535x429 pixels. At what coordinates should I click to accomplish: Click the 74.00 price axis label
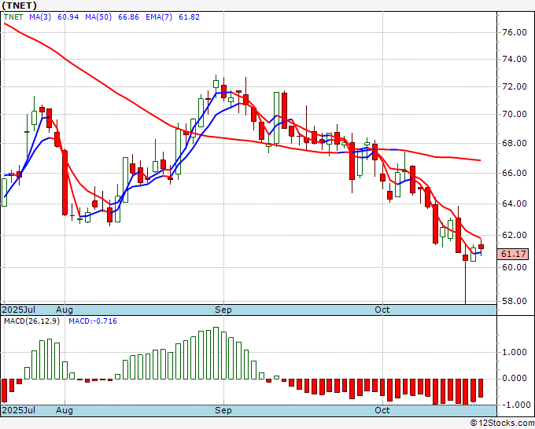tap(515, 59)
